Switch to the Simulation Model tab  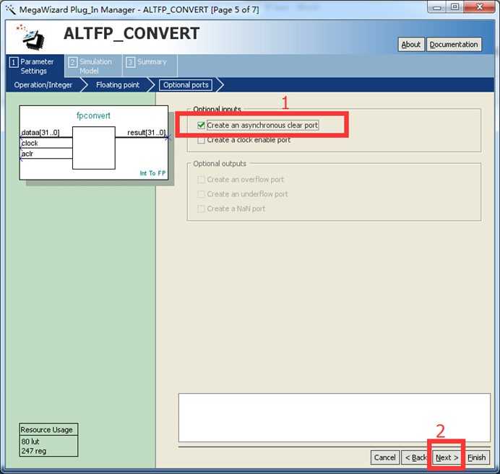(93, 66)
